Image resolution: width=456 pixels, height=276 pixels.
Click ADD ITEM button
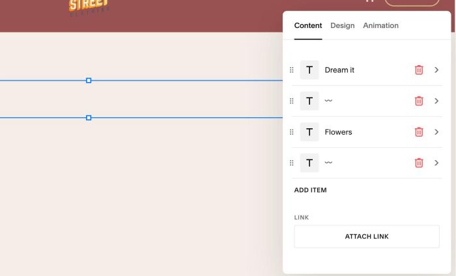click(310, 190)
